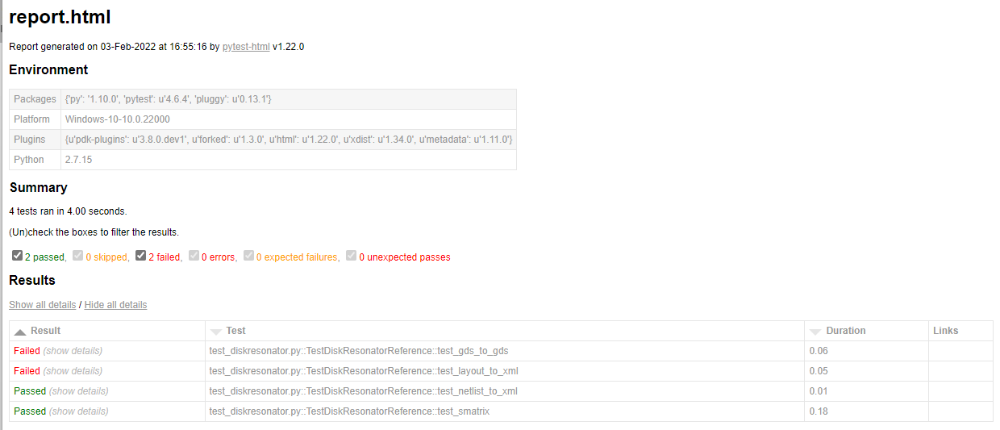The image size is (1000, 430).
Task: Uncheck the passed filter checkbox
Action: point(18,256)
